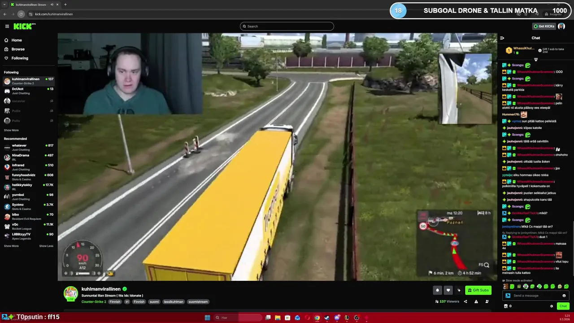Click the address bar URL
Screen dimensions: 574x323
[54, 14]
